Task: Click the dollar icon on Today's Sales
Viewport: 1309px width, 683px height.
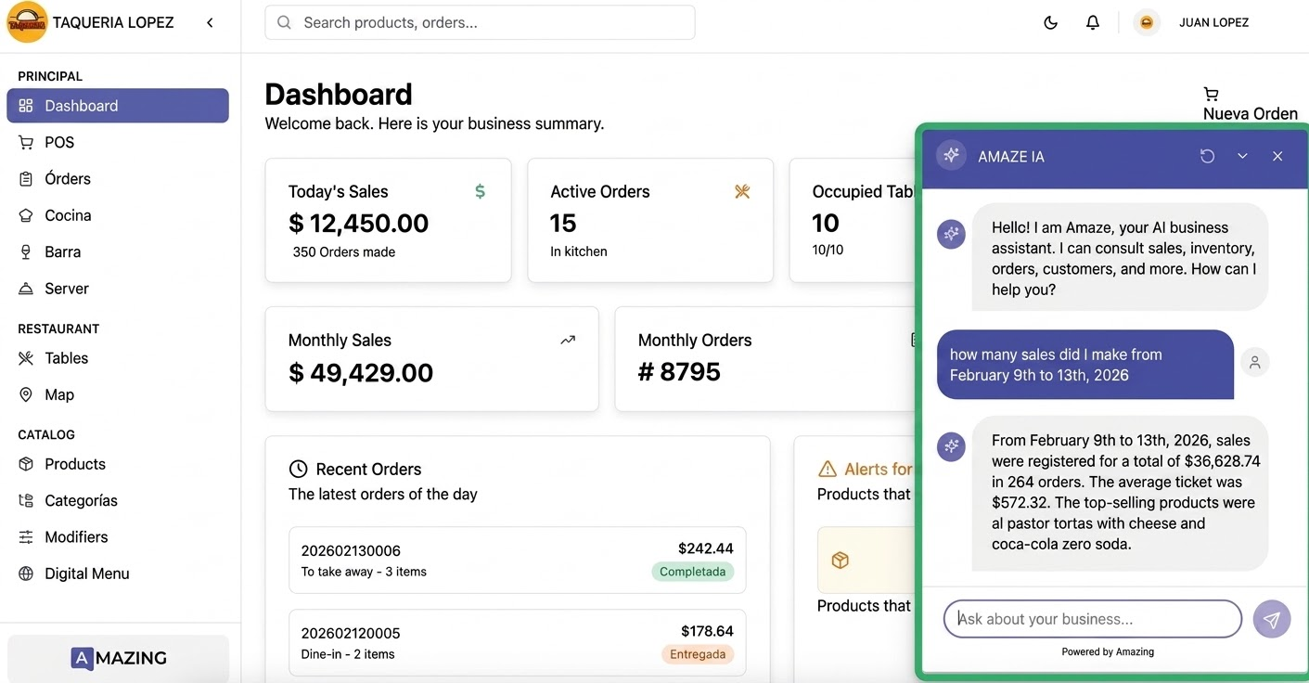Action: (480, 191)
